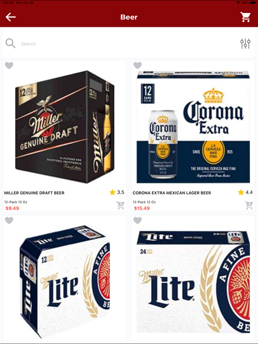Screen dimensions: 258x344
Task: Open Miller Lite 24-pack product image
Action: [x=193, y=281]
